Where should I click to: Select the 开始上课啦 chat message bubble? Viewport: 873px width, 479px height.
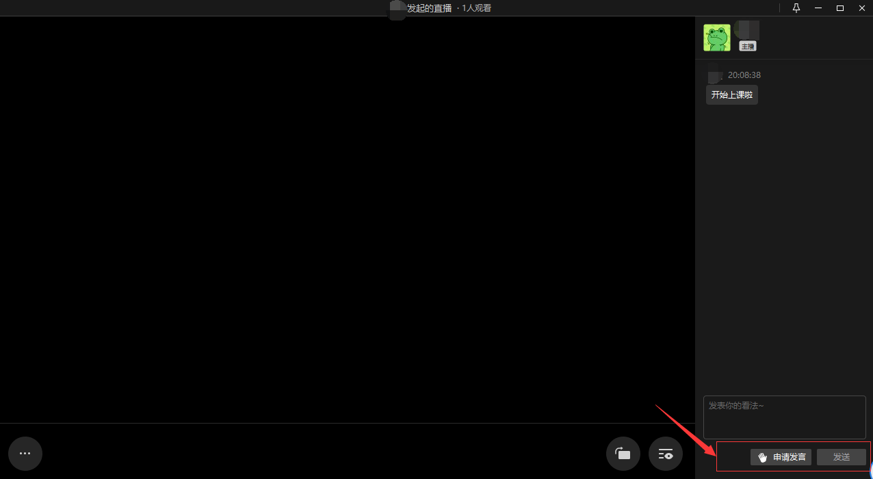click(x=731, y=95)
